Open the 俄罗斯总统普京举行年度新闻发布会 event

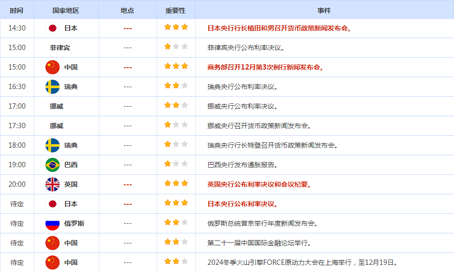pos(263,223)
